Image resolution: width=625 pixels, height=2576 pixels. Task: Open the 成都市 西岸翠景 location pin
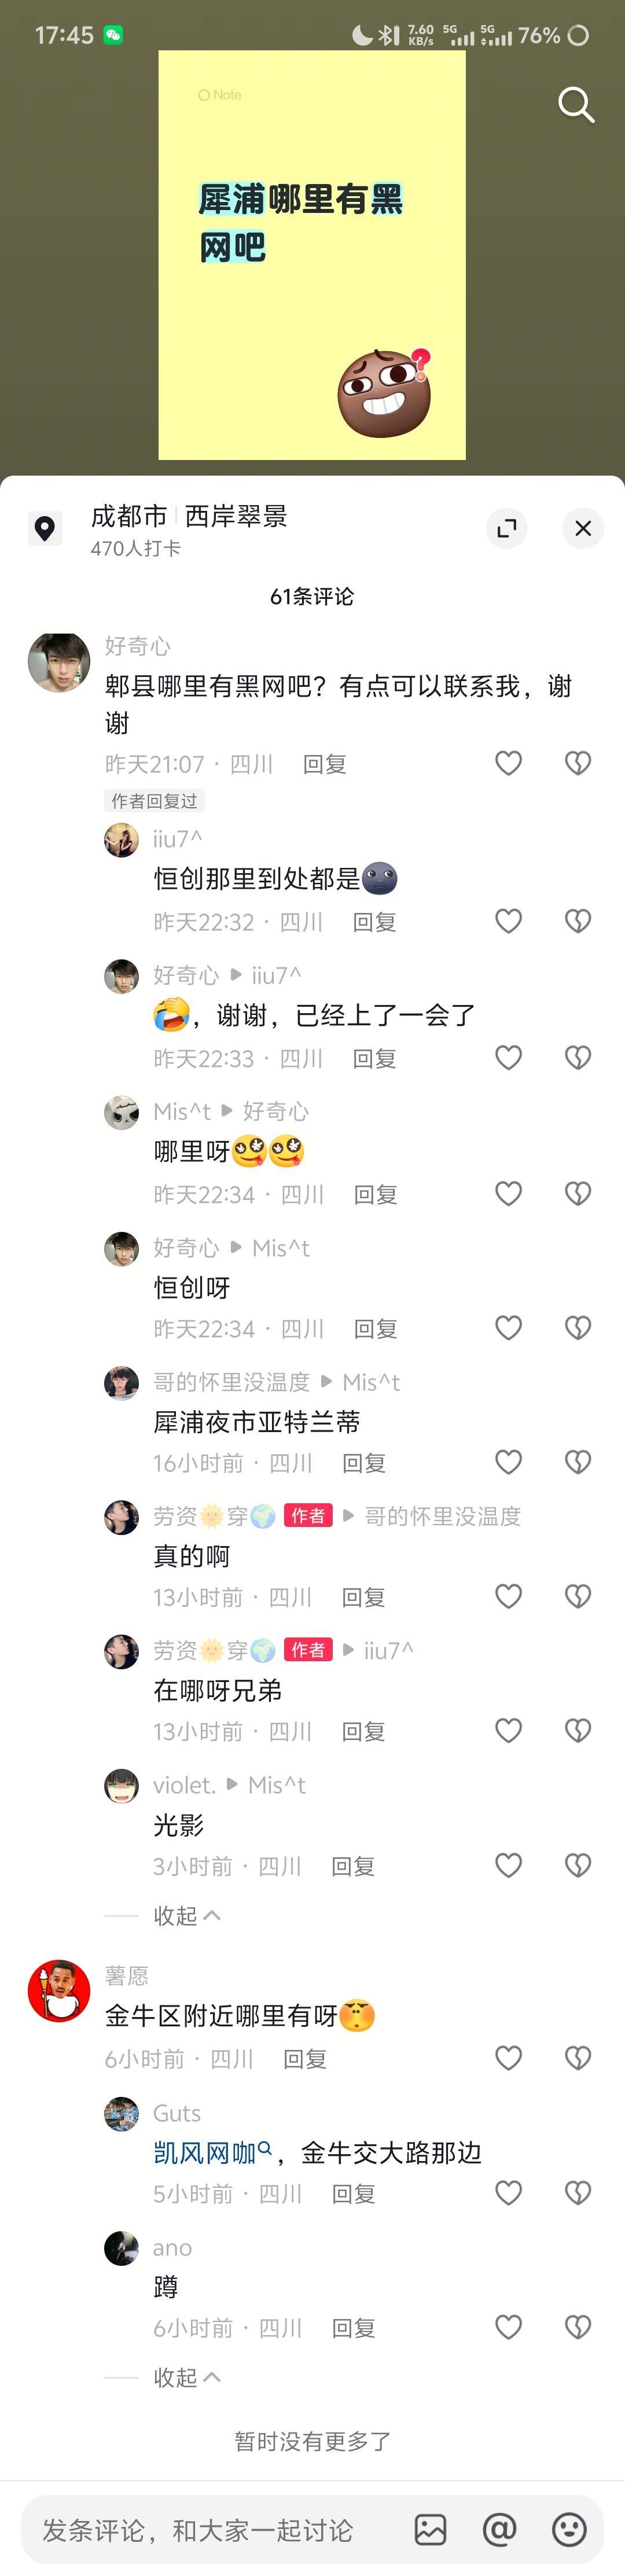pyautogui.click(x=44, y=528)
